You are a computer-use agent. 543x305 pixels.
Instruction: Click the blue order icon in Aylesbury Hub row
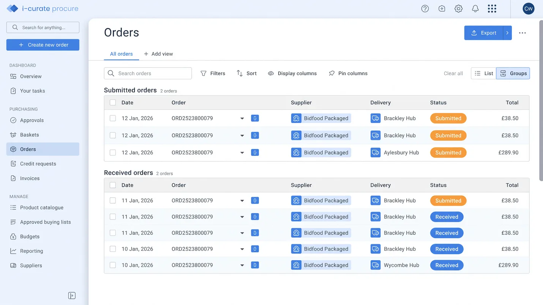click(x=255, y=152)
